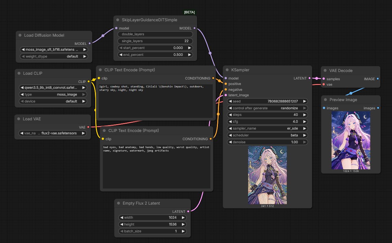Click the MODEL output port on Load Diffusion Model
The height and width of the screenshot is (243, 392).
click(90, 44)
